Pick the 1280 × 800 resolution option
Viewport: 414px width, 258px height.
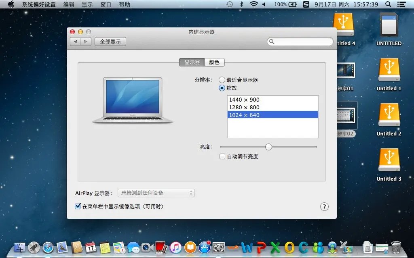coord(272,107)
